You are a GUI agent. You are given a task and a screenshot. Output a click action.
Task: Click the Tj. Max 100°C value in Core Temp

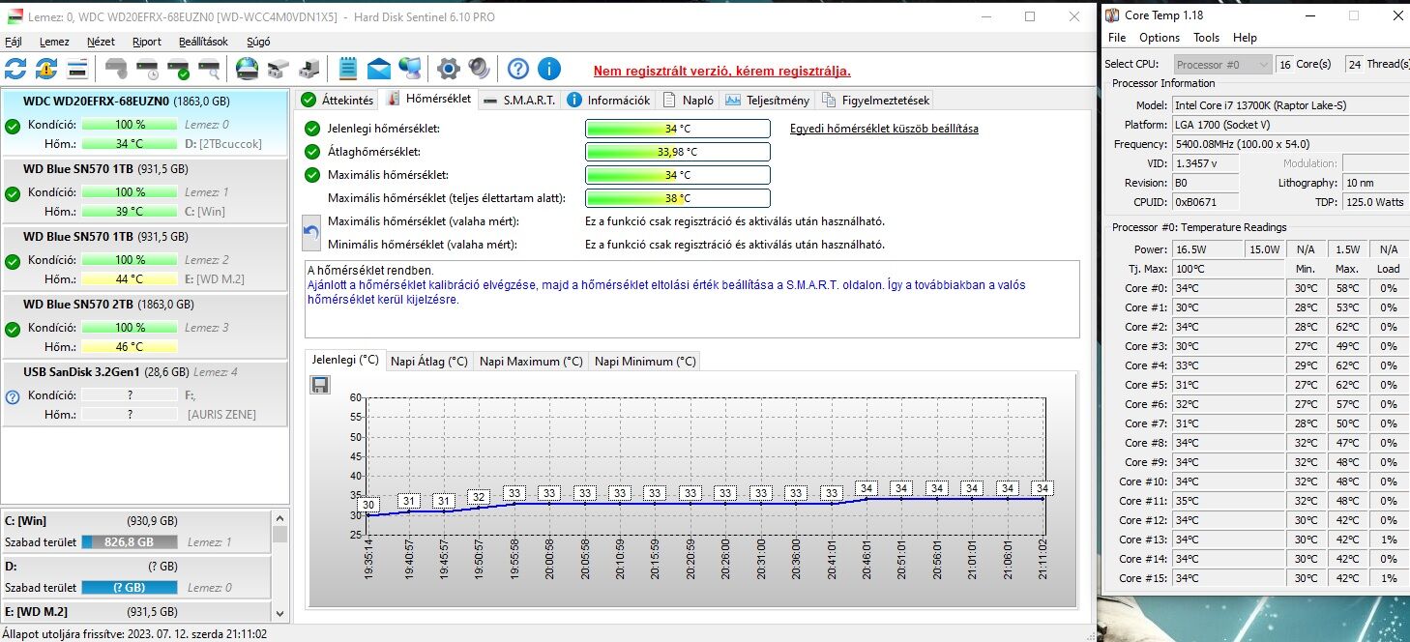(x=1228, y=269)
